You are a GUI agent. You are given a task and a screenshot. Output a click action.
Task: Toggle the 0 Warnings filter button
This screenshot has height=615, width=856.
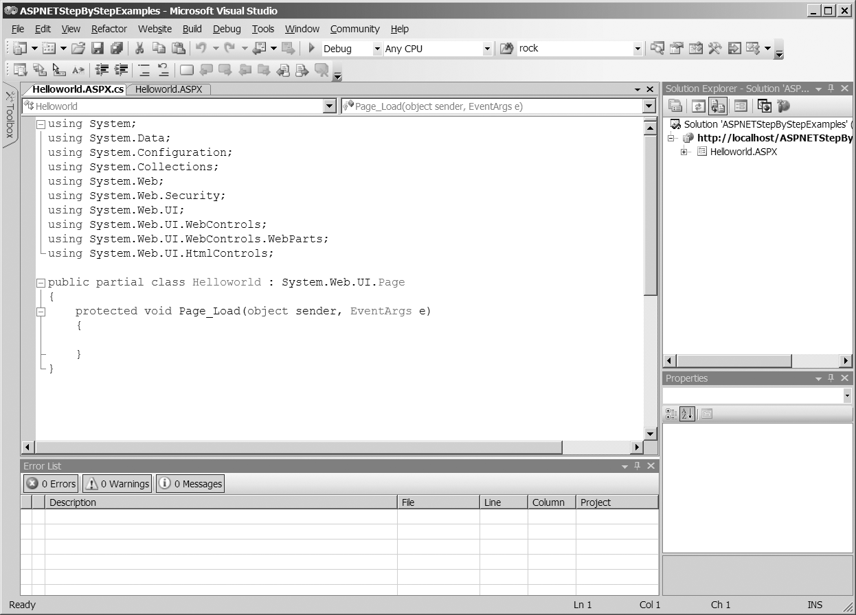pyautogui.click(x=117, y=483)
